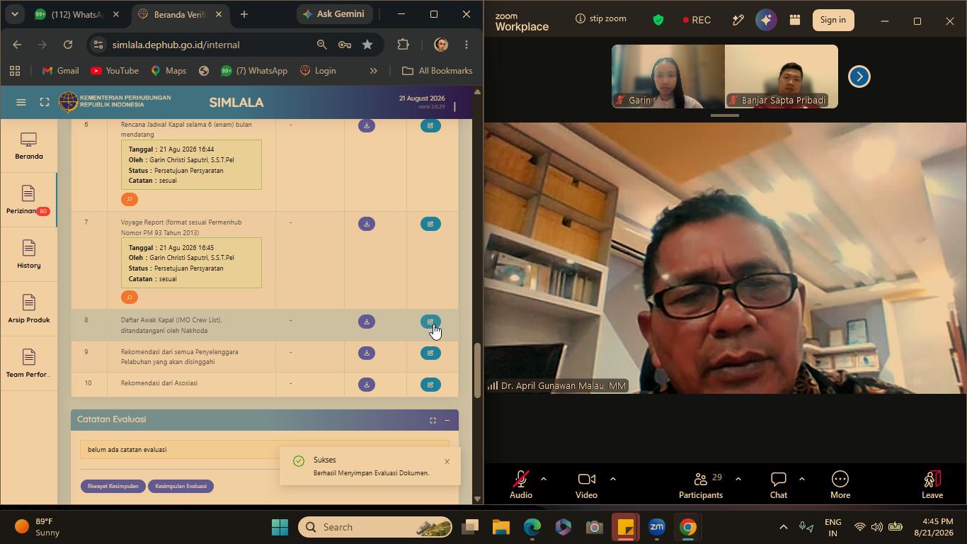Image resolution: width=967 pixels, height=544 pixels.
Task: Open Zoom AI Companion sparkle icon
Action: 766,21
